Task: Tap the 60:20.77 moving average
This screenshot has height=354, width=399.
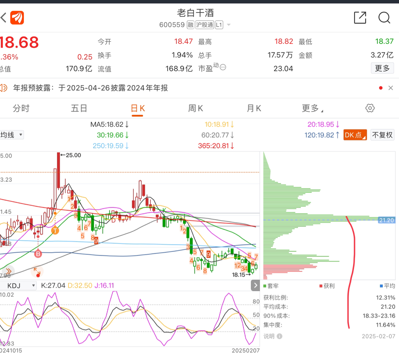Action: [x=217, y=135]
